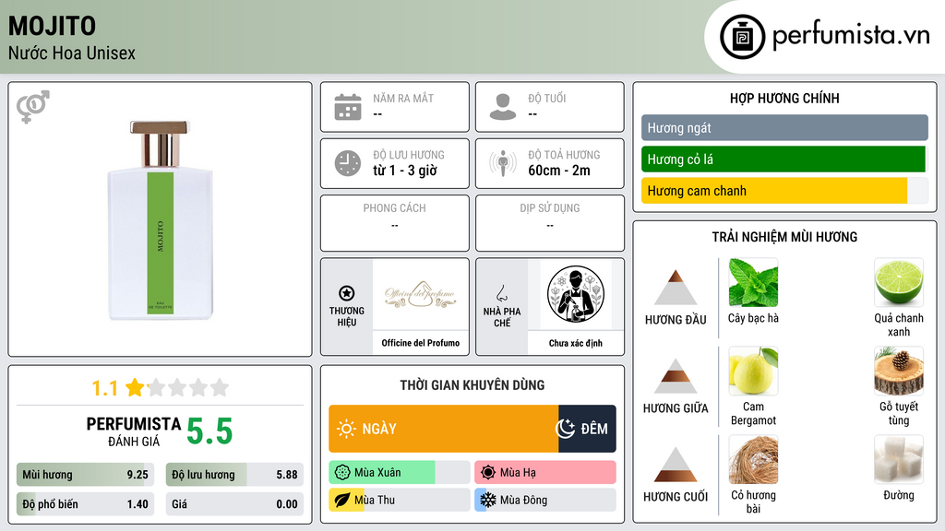Click the perfumista.vn site name
The height and width of the screenshot is (531, 945).
pos(851,35)
